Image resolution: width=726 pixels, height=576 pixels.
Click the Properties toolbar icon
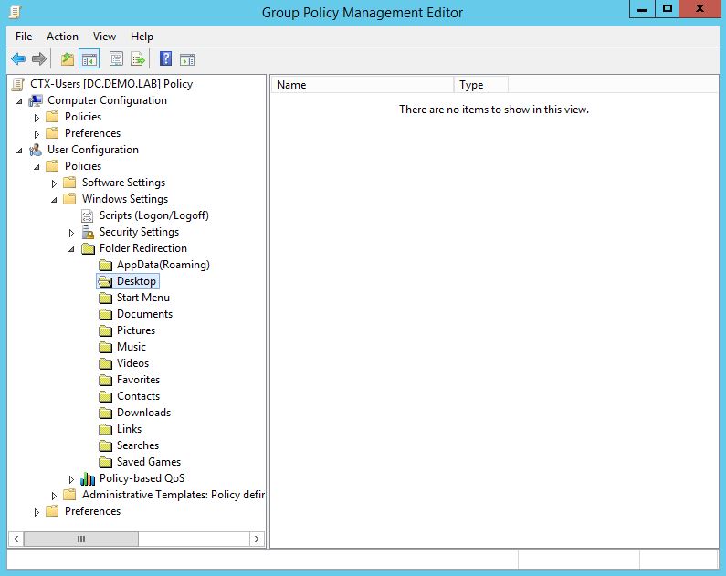click(x=116, y=59)
